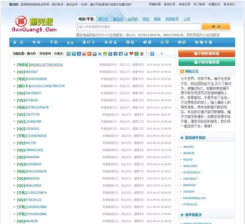Open 身份证 in the blue nav bar
Image resolution: width=245 pixels, height=224 pixels.
111,42
